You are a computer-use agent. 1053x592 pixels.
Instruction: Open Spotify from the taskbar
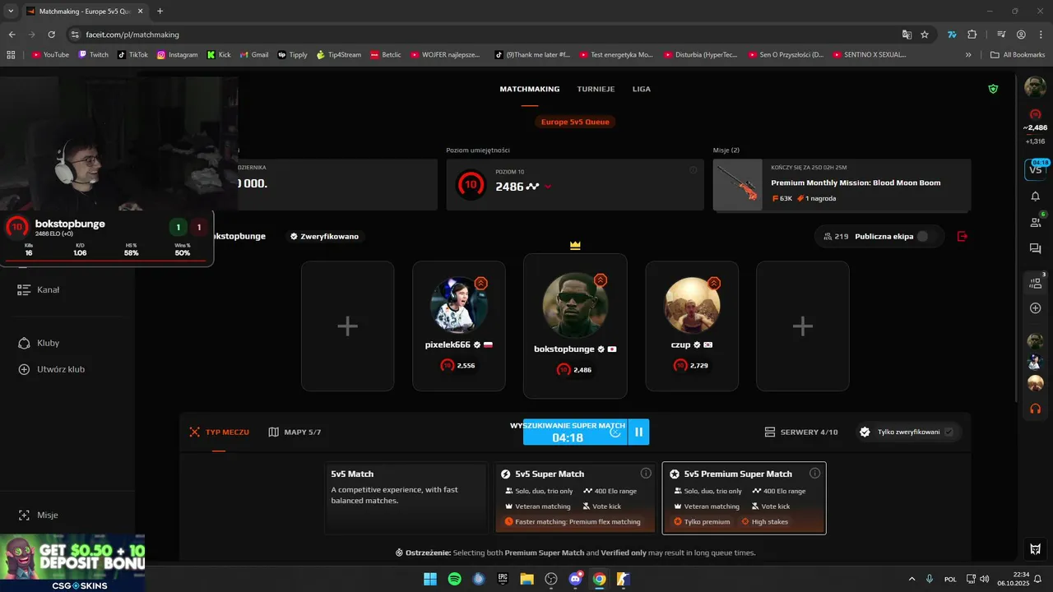point(454,579)
